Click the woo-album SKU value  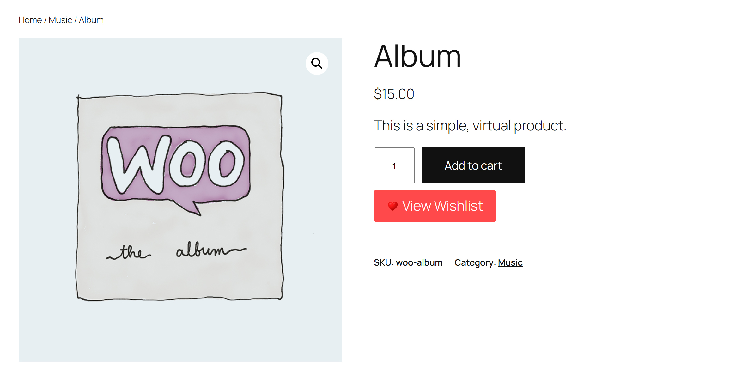pos(419,263)
